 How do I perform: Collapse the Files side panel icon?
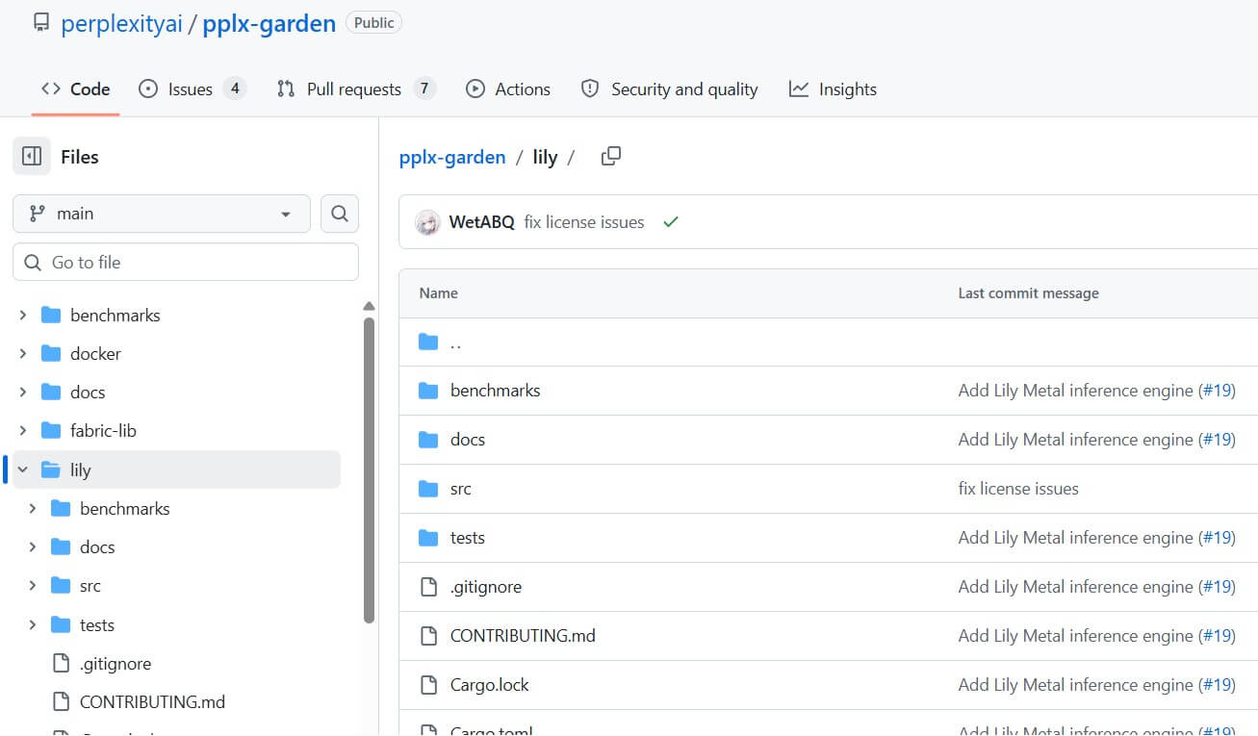[x=31, y=156]
